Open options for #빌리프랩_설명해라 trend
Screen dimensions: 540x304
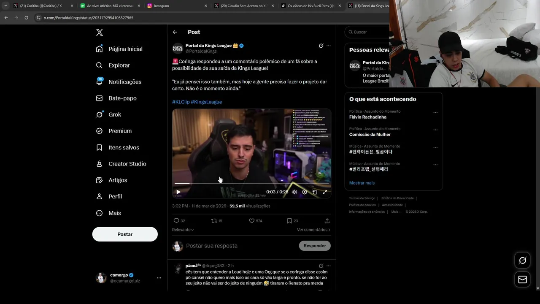(435, 165)
